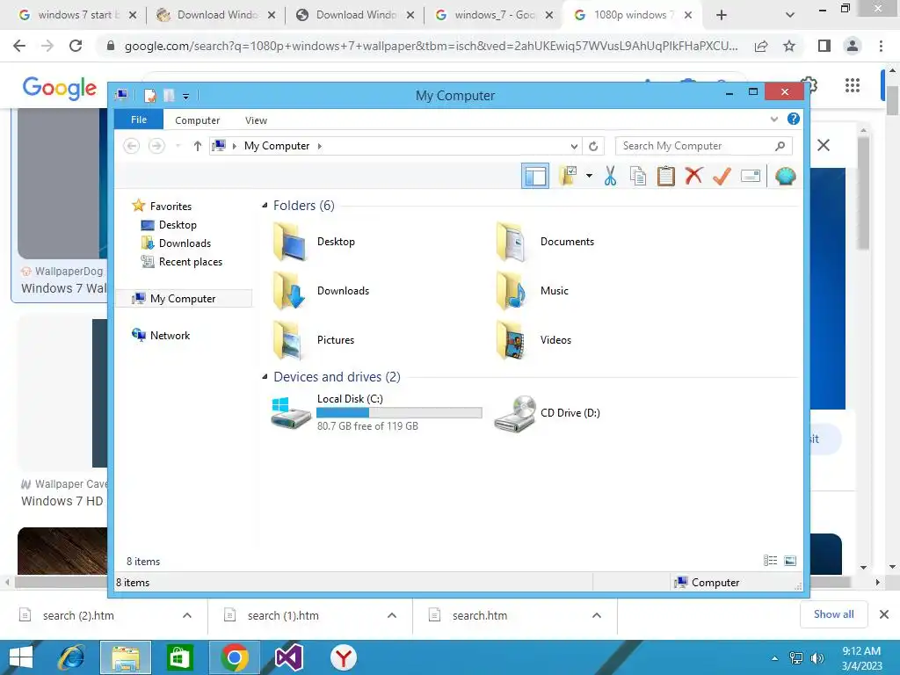The width and height of the screenshot is (900, 675).
Task: Open Windows Start button
Action: pyautogui.click(x=21, y=657)
